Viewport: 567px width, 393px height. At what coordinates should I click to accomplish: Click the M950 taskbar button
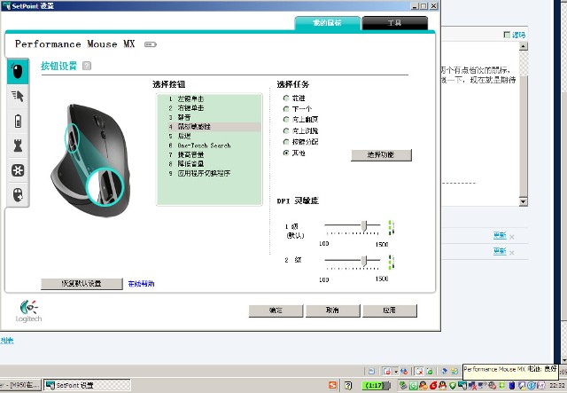19,385
